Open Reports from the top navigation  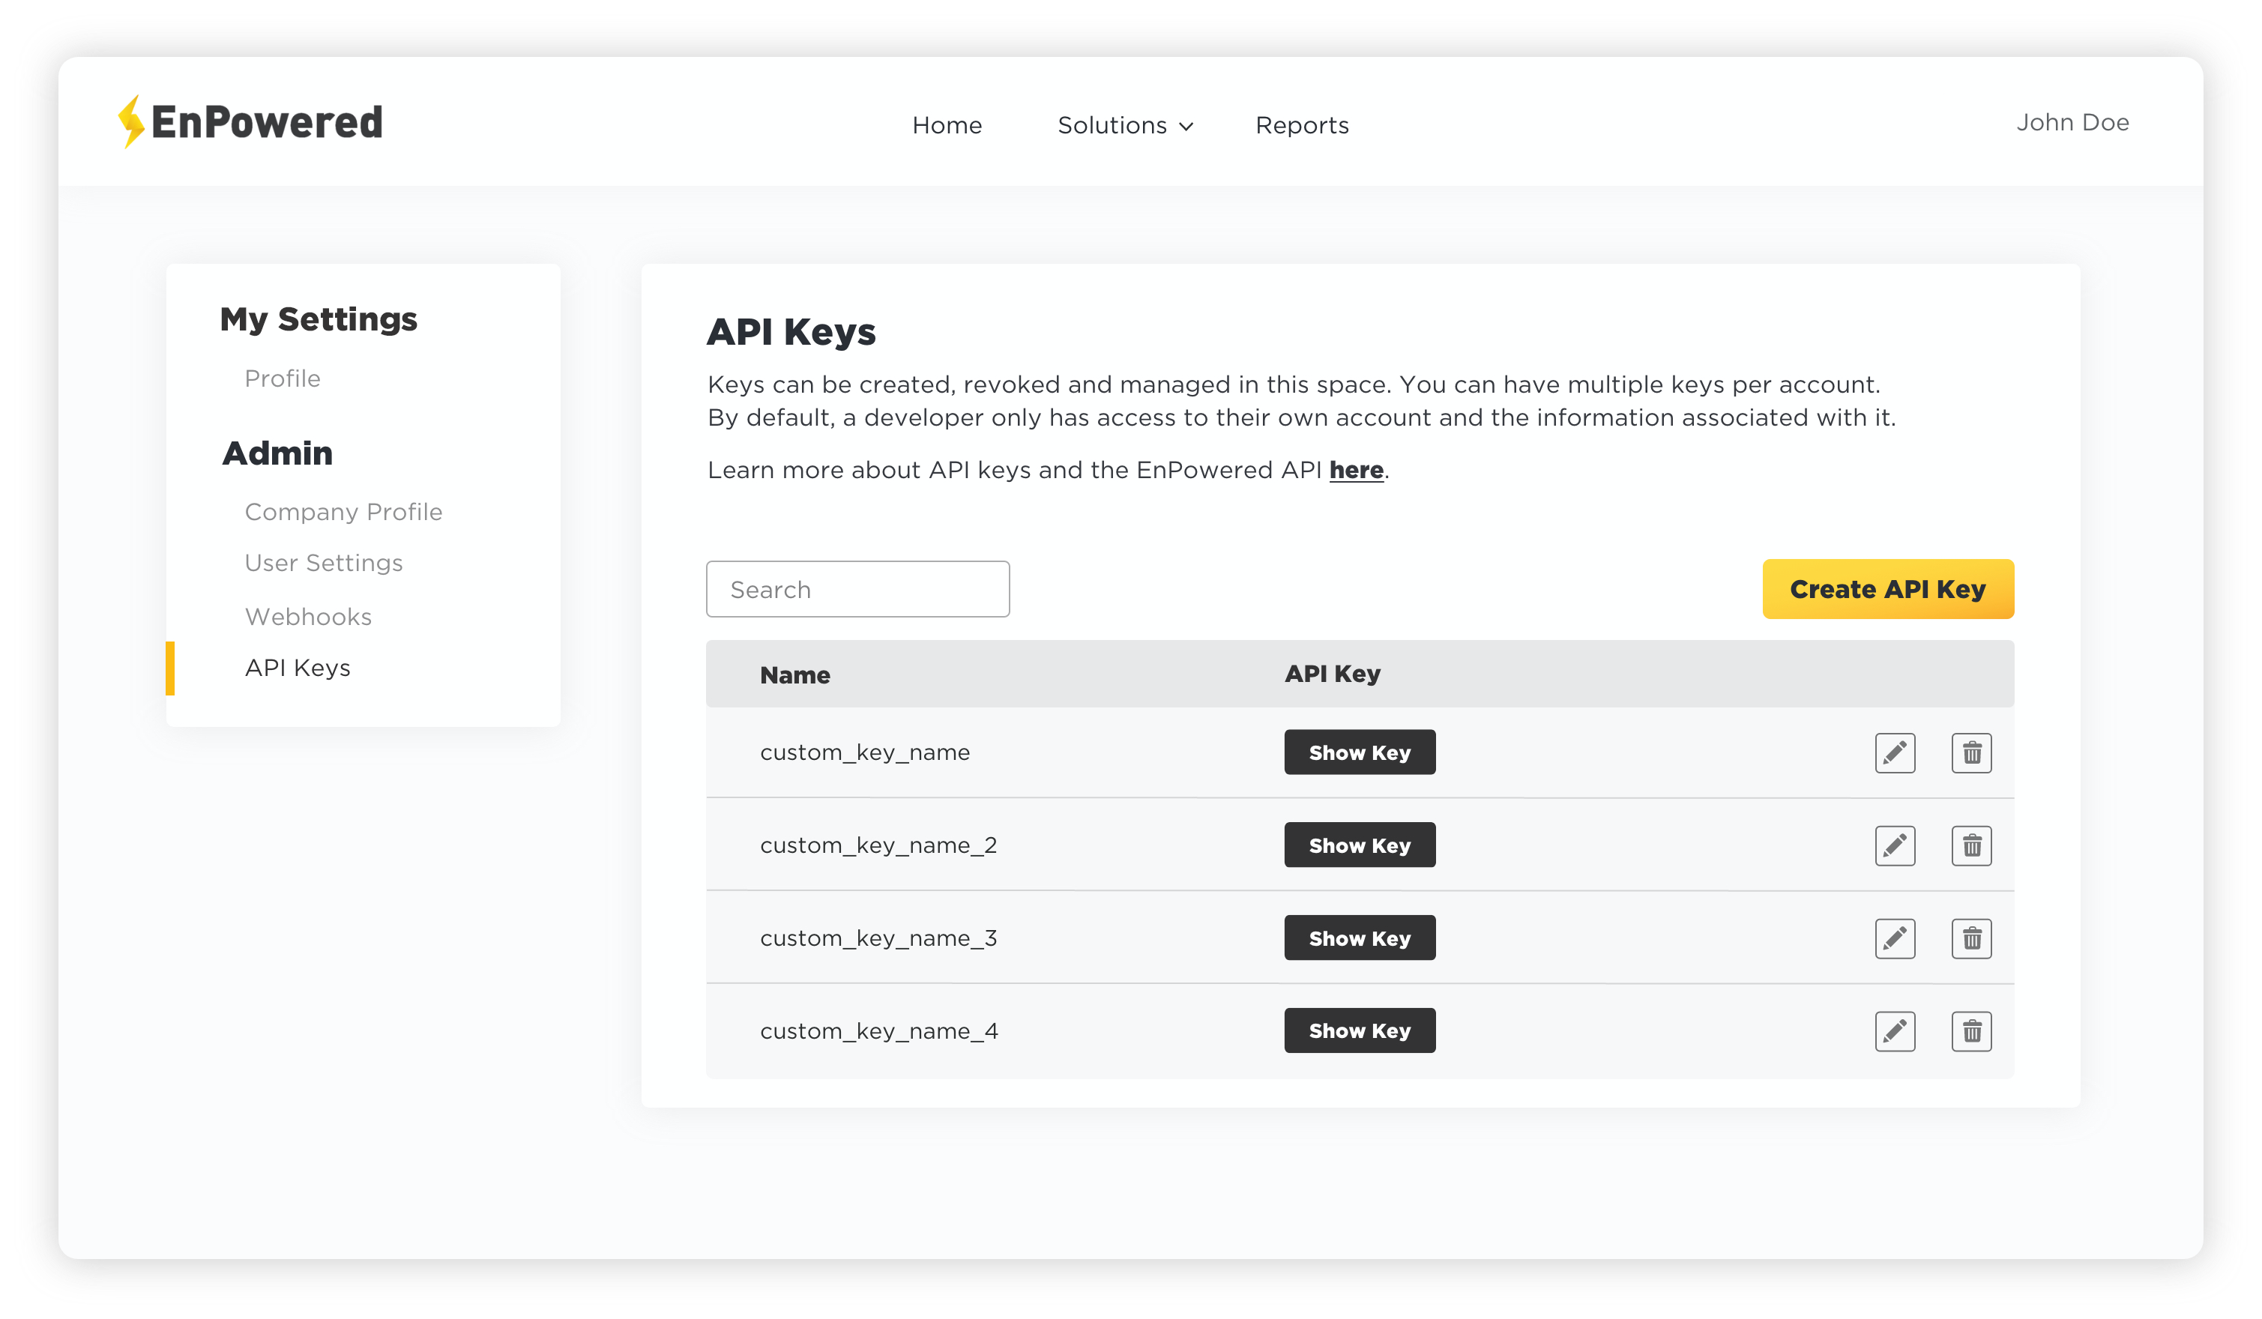(1302, 126)
